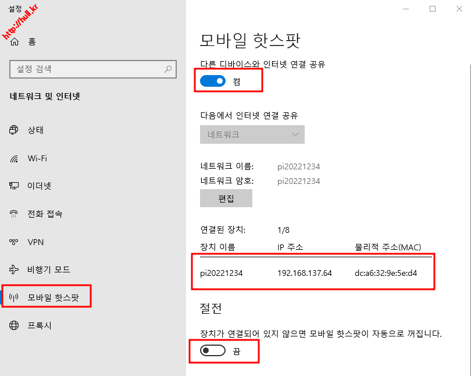This screenshot has width=471, height=376.
Task: Click the search magnifier icon
Action: [168, 69]
